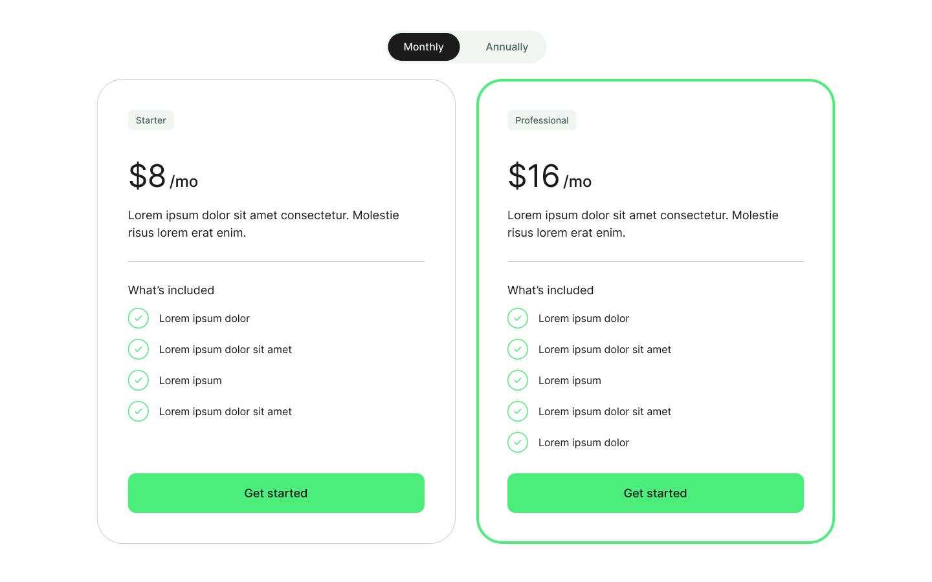The height and width of the screenshot is (582, 932).
Task: Select the Monthly option in the billing switcher
Action: tap(423, 47)
